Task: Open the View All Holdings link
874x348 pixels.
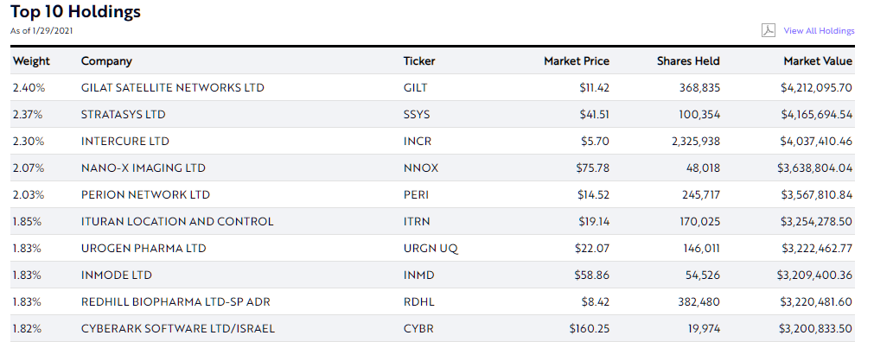Action: pos(819,31)
